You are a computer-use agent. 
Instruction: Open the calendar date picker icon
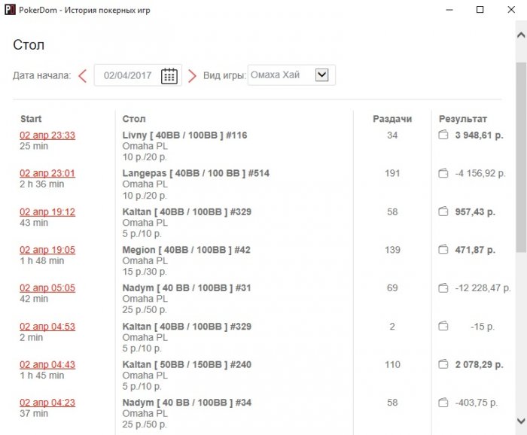pyautogui.click(x=169, y=75)
